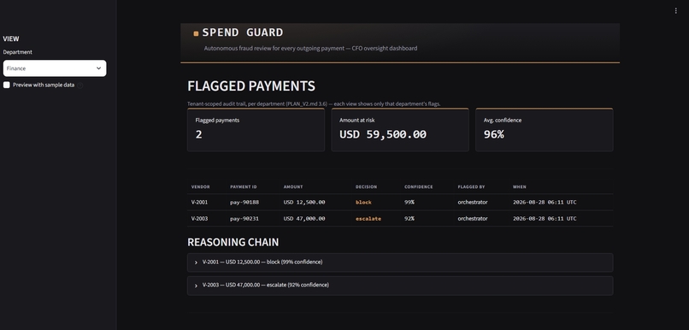Click the SPEND GUARD title text
689x330 pixels.
[x=243, y=32]
